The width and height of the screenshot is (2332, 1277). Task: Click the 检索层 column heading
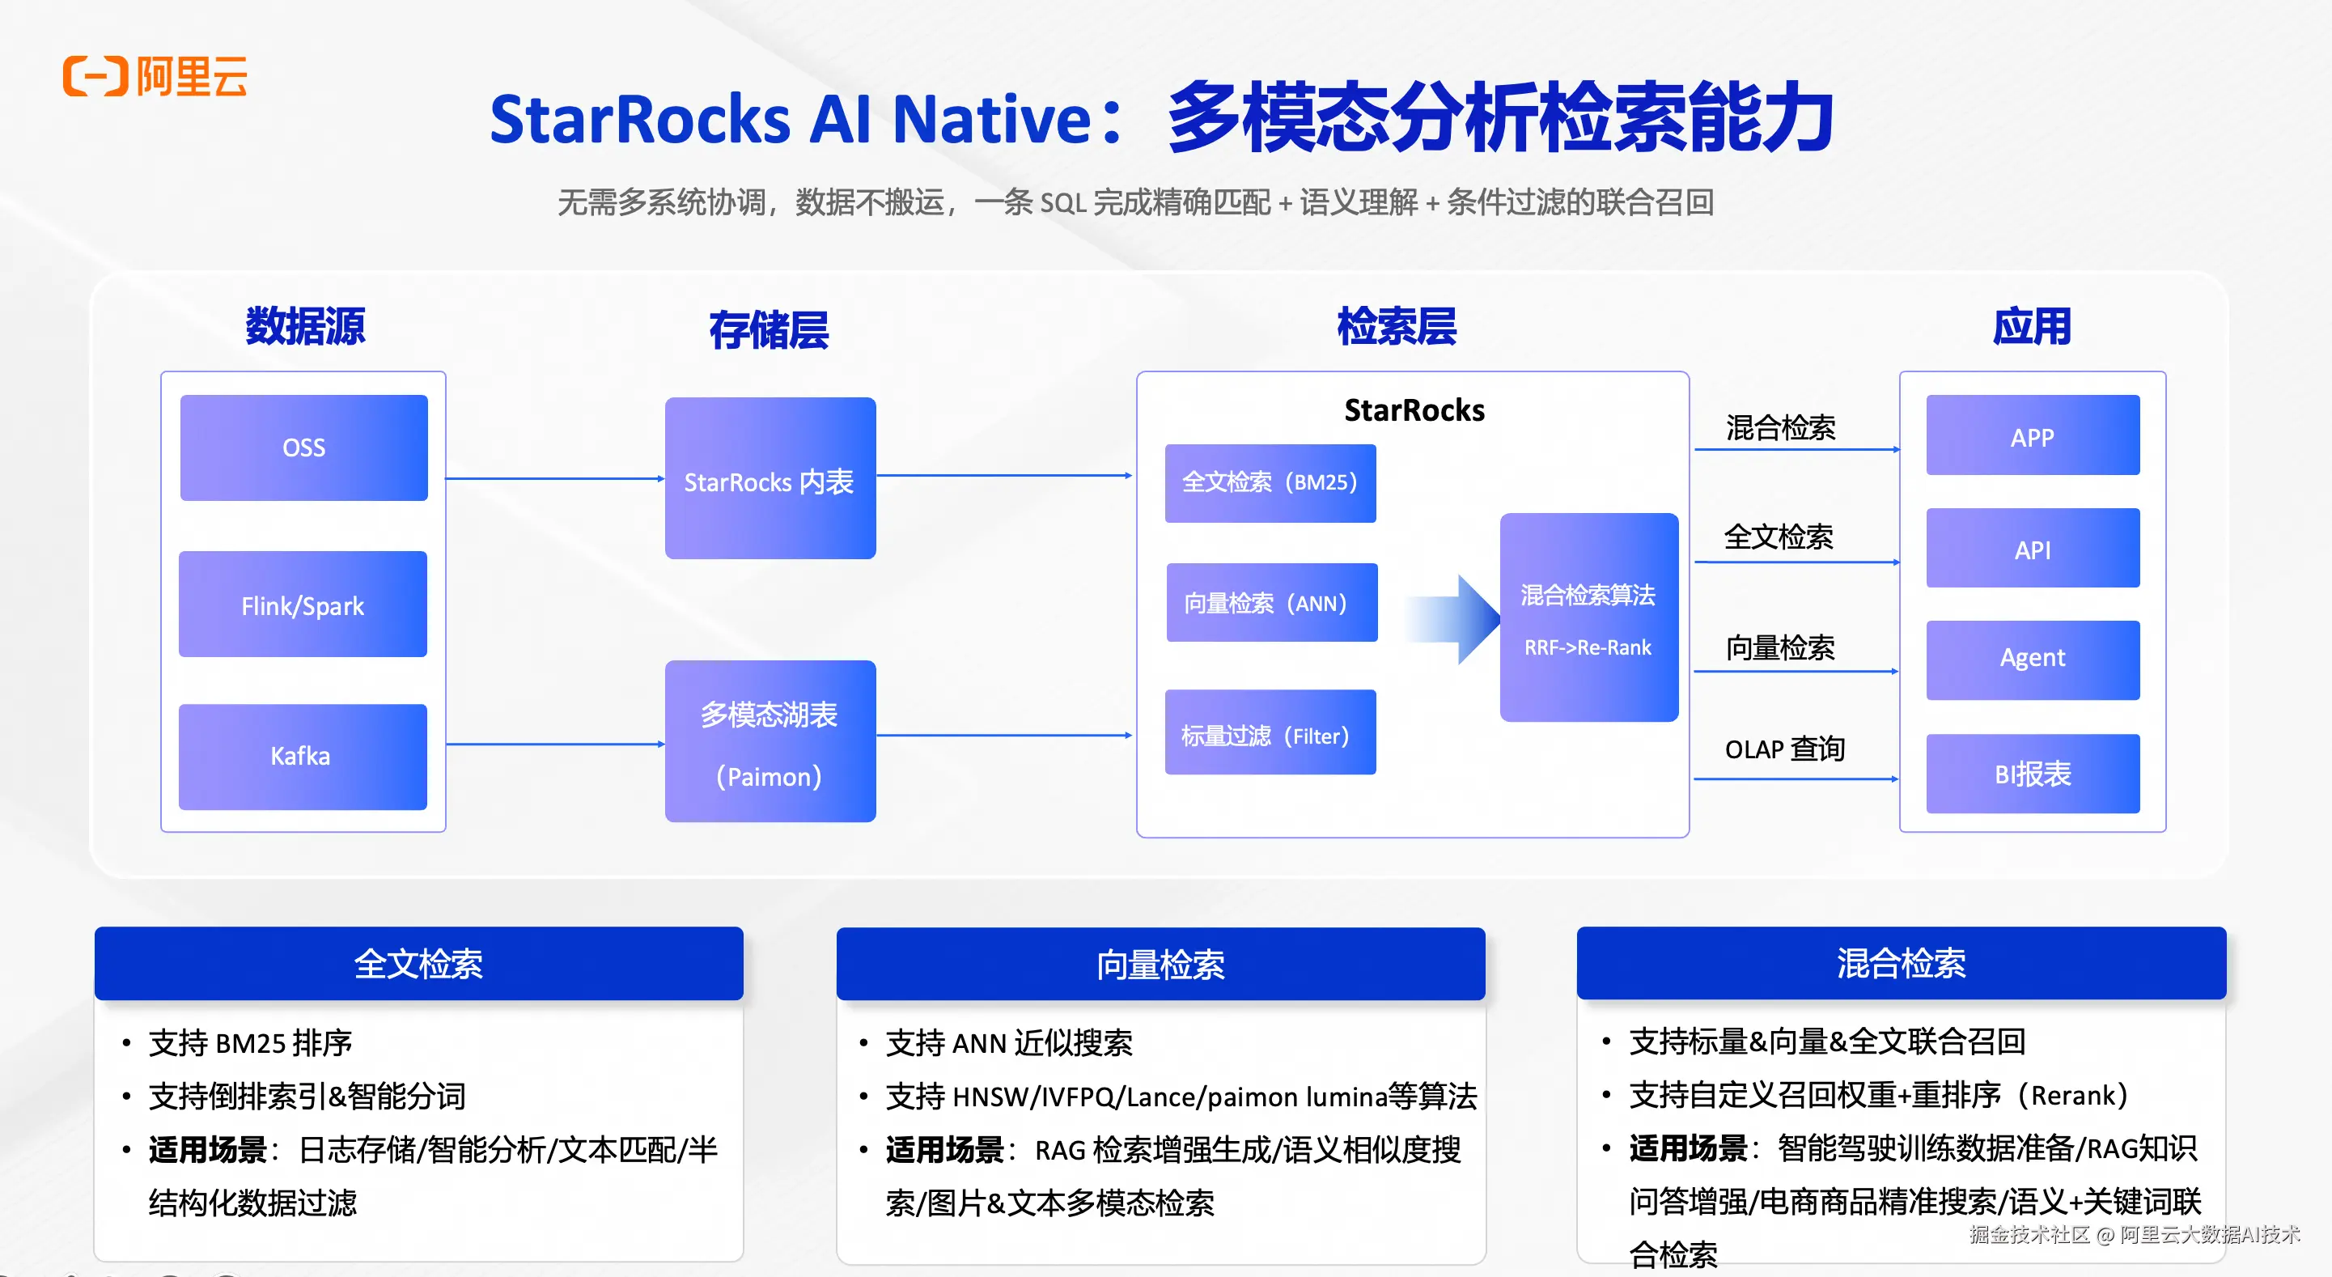(1397, 326)
